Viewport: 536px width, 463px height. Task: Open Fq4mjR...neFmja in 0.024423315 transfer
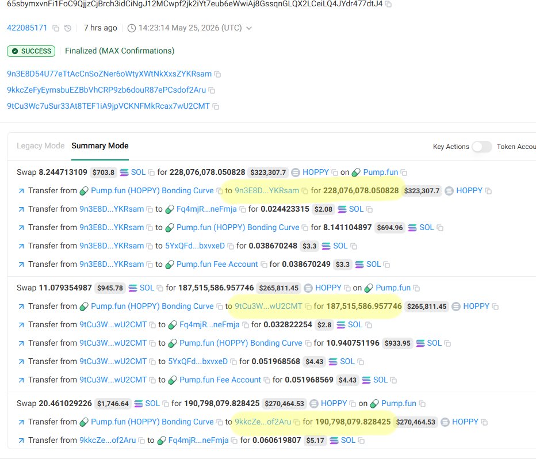[x=206, y=209]
